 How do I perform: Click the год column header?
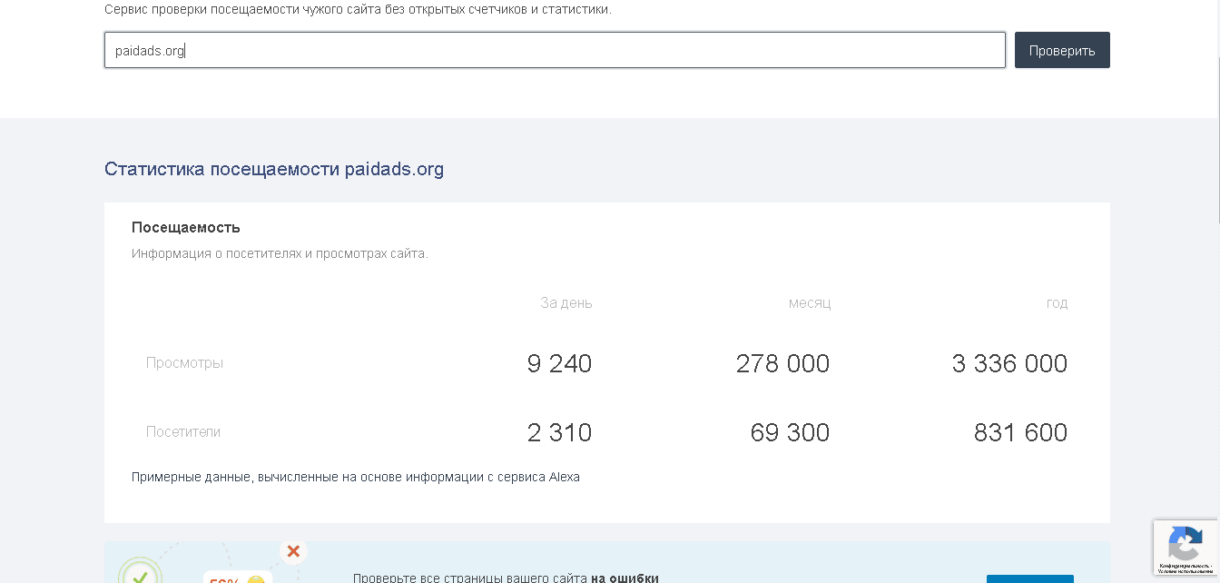pos(1057,302)
